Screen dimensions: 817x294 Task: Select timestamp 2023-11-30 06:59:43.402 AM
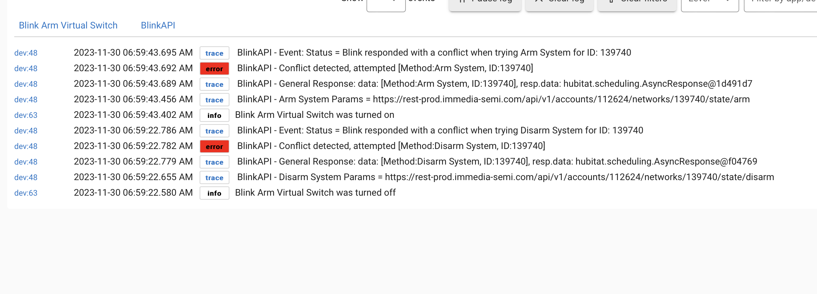click(133, 115)
